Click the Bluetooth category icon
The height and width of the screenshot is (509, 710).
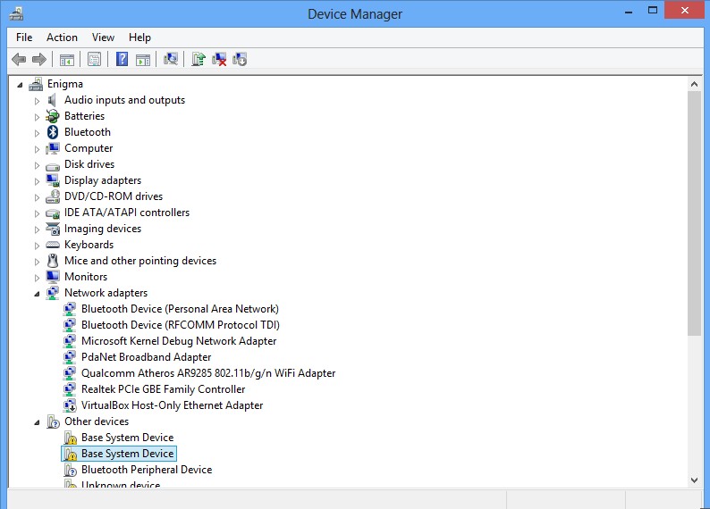pos(53,132)
